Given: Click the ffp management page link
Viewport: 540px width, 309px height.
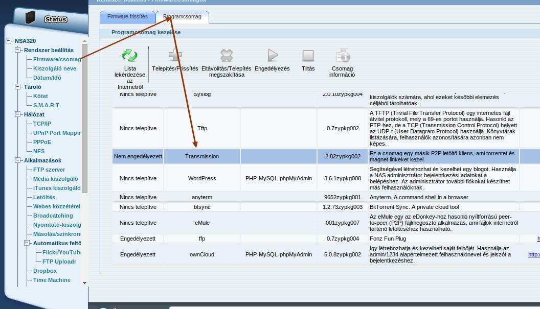Looking at the screenshot, I should tap(538, 239).
